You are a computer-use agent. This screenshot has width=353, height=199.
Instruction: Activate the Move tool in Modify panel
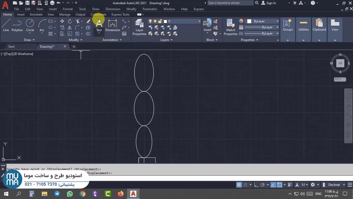(62, 21)
